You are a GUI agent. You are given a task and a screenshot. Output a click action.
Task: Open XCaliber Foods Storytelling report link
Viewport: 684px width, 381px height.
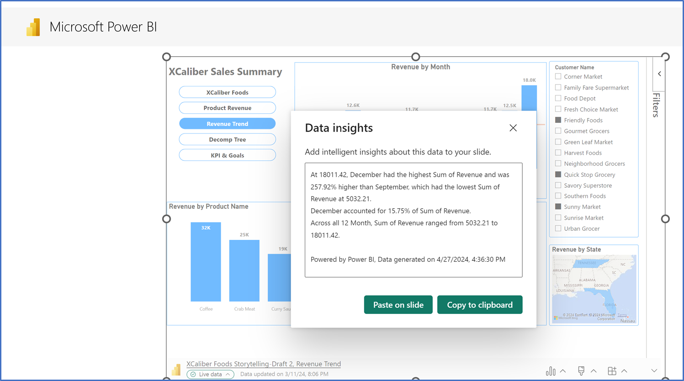click(264, 364)
